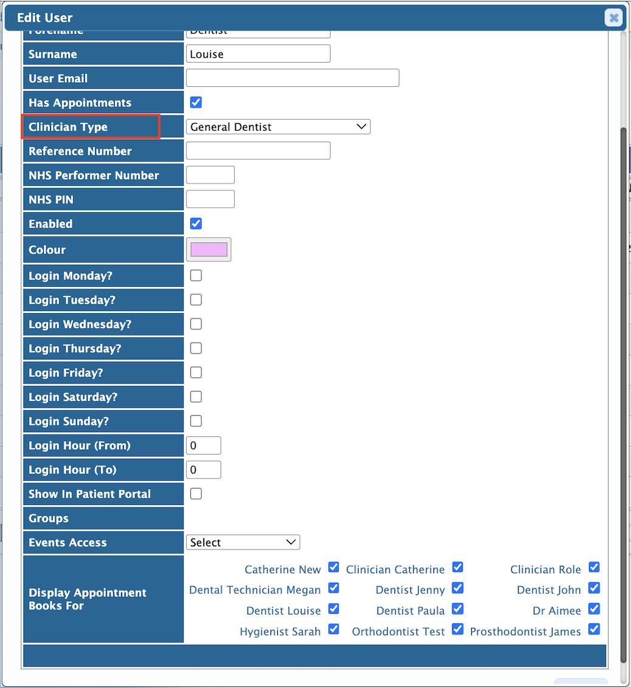Tick the Login Friday checkbox
This screenshot has height=688, width=631.
point(196,372)
